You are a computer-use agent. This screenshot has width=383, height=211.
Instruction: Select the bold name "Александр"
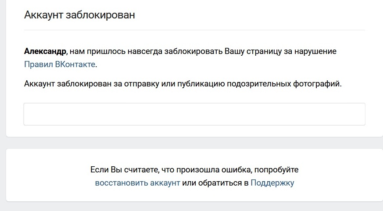[x=45, y=51]
